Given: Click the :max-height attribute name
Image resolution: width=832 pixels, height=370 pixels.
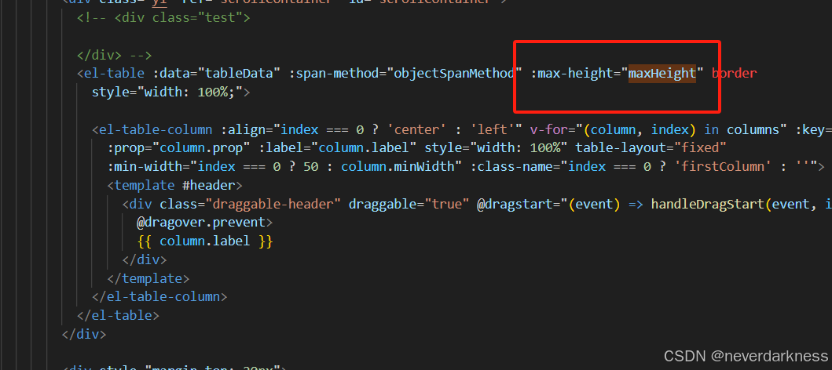Looking at the screenshot, I should 571,73.
